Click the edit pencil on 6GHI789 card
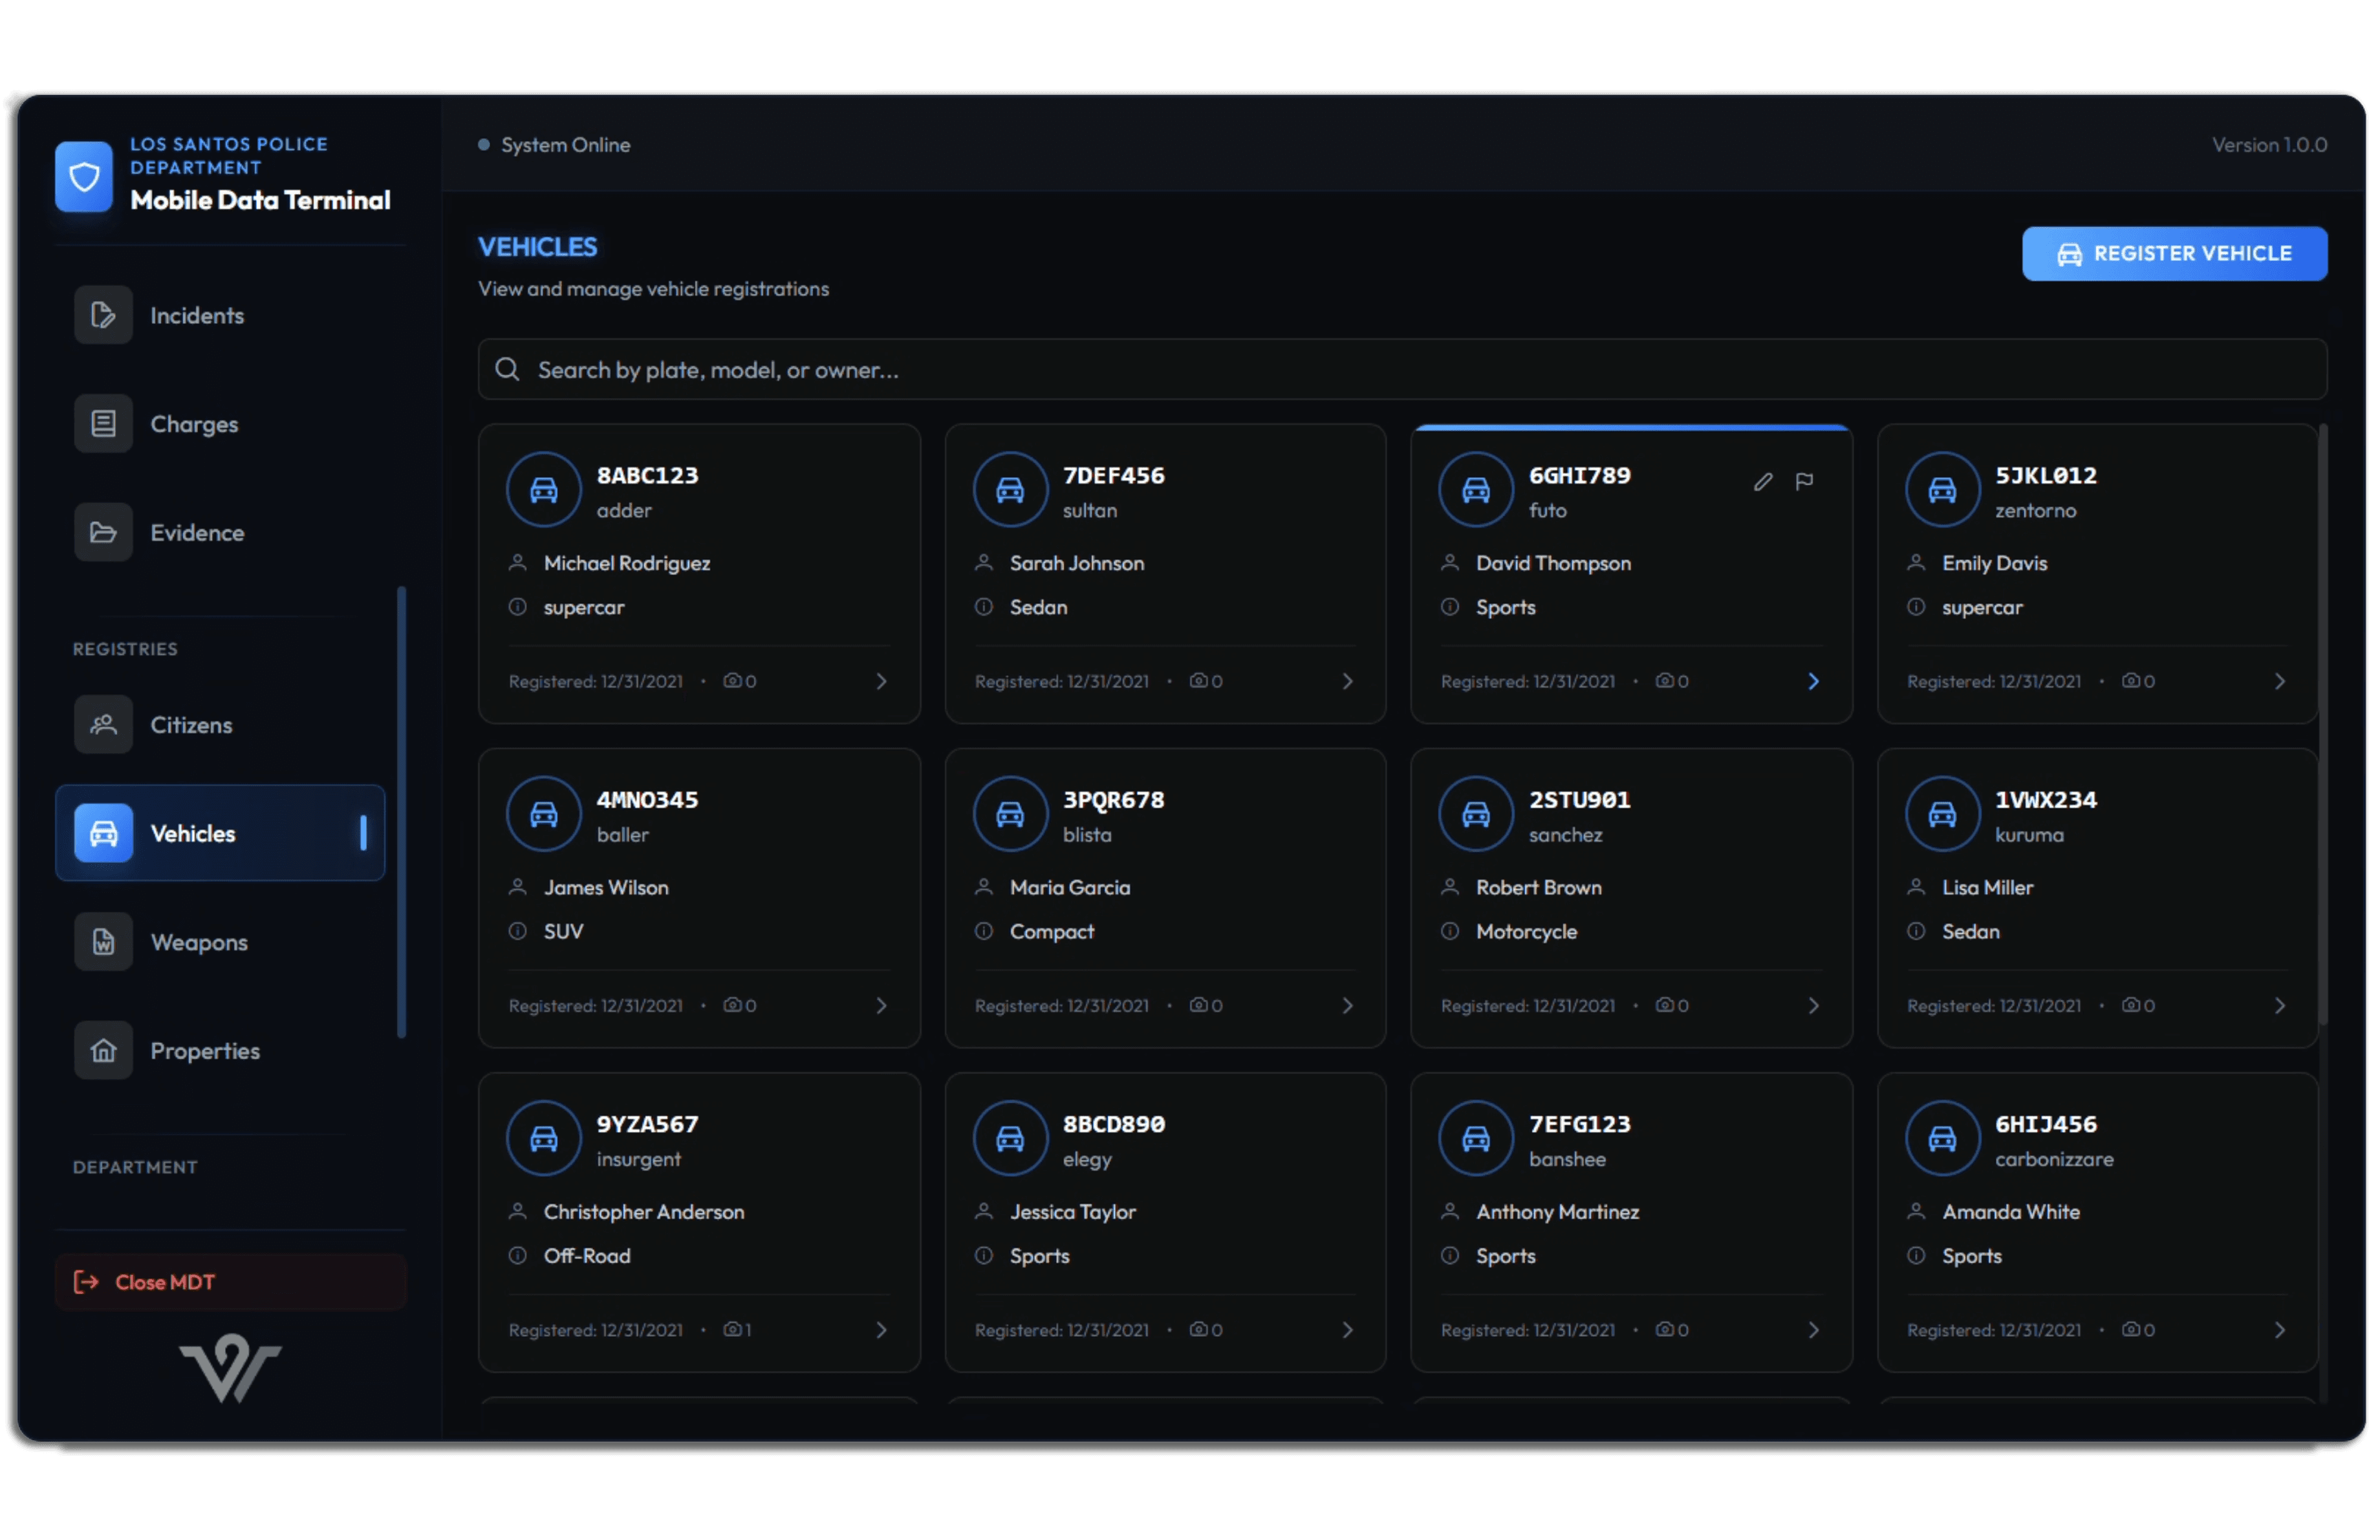The width and height of the screenshot is (2380, 1540). [1763, 483]
